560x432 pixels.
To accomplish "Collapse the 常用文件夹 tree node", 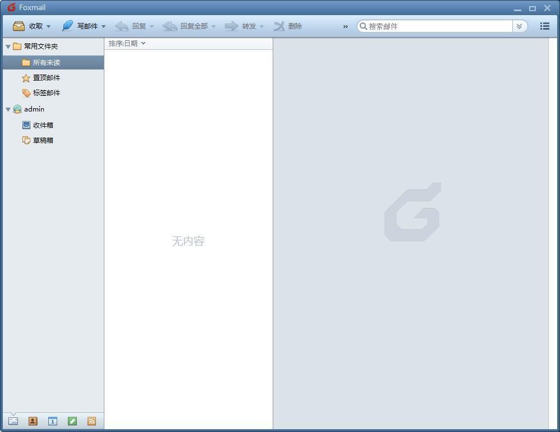I will [8, 47].
